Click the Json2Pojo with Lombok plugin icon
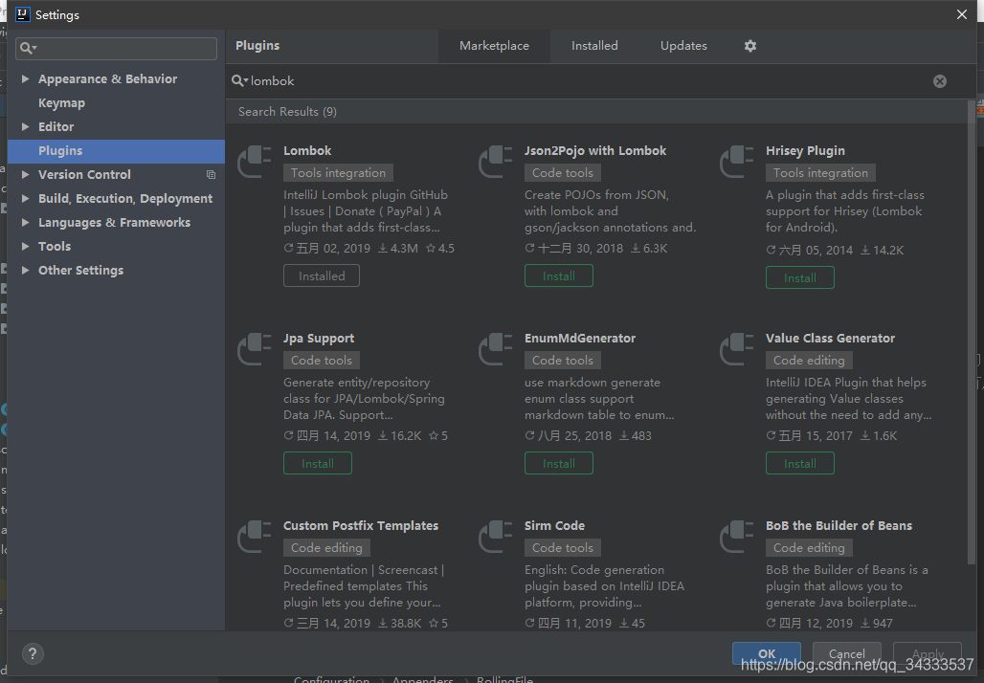Image resolution: width=984 pixels, height=683 pixels. [x=496, y=162]
